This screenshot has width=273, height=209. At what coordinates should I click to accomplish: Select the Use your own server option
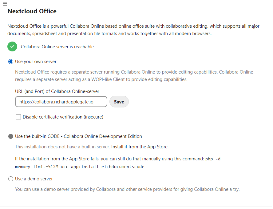coord(11,62)
